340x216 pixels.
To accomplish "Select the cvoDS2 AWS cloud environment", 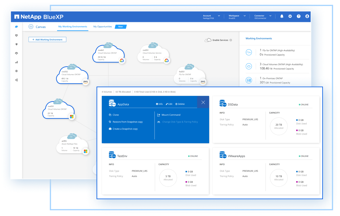I will (x=72, y=75).
